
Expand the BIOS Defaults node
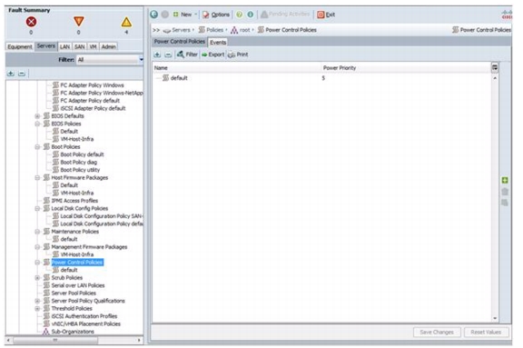(x=37, y=116)
